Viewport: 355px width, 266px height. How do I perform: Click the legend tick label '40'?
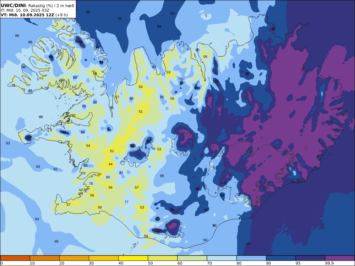point(121,263)
